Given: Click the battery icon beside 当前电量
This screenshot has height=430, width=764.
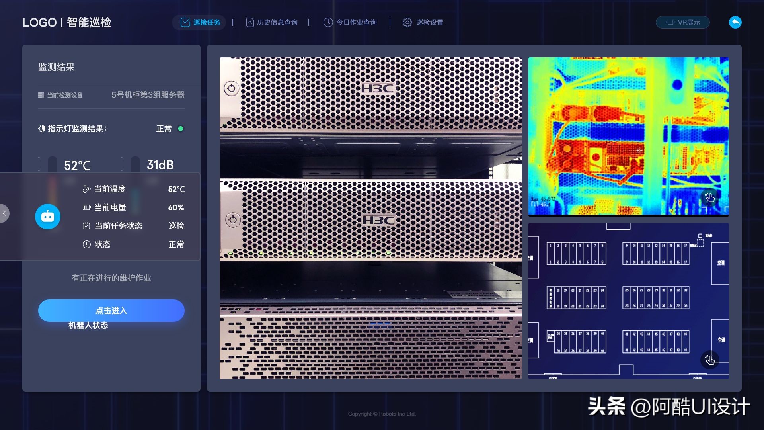Looking at the screenshot, I should tap(86, 207).
